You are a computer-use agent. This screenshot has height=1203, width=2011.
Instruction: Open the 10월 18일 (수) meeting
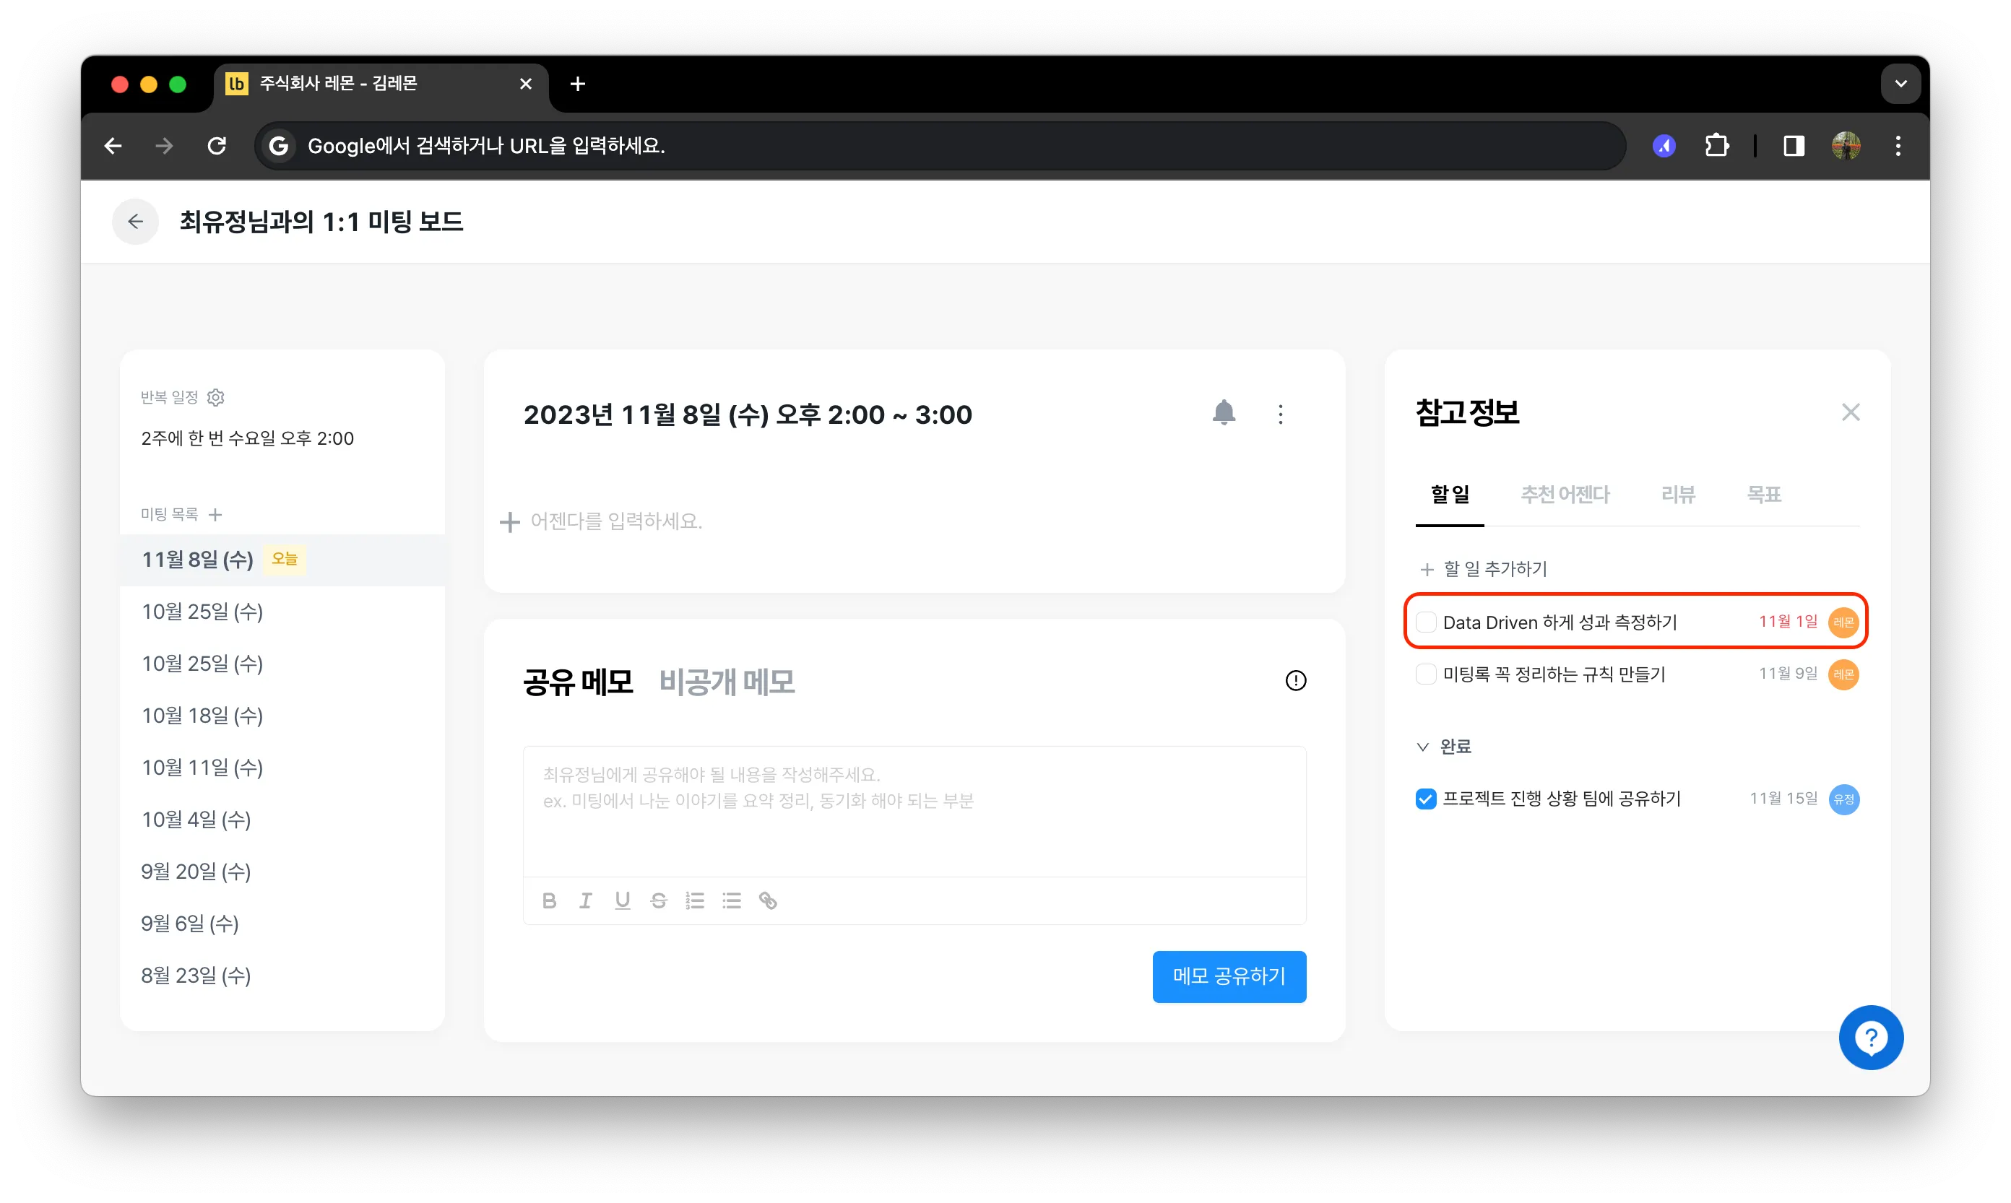282,715
